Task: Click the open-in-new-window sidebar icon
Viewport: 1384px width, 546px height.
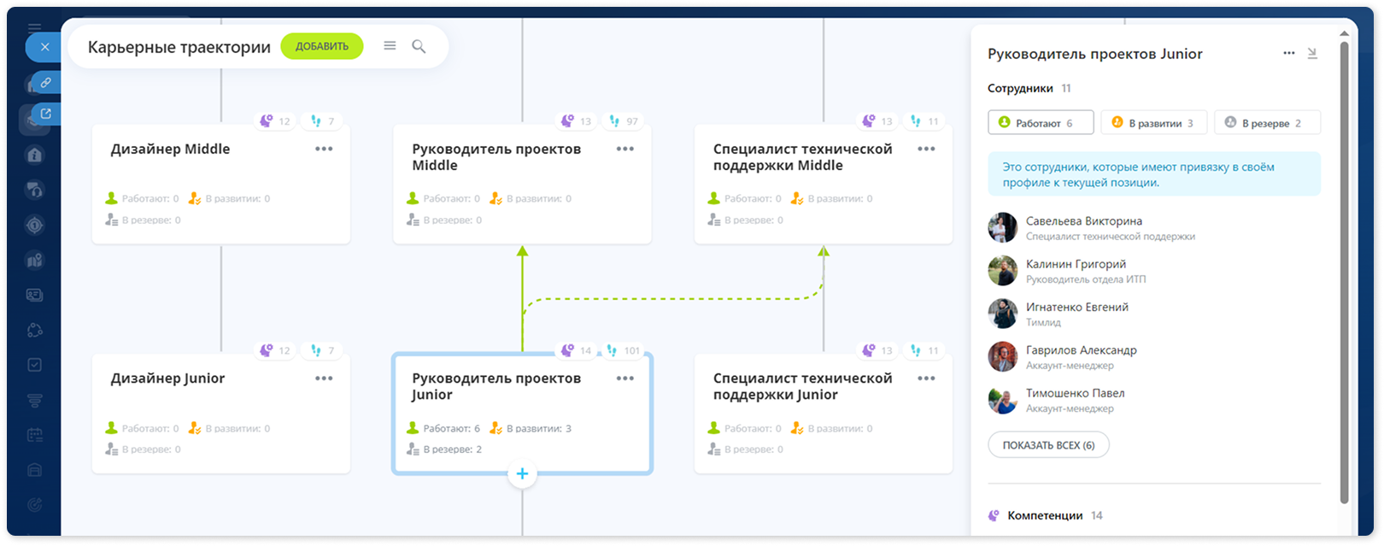Action: pyautogui.click(x=46, y=113)
